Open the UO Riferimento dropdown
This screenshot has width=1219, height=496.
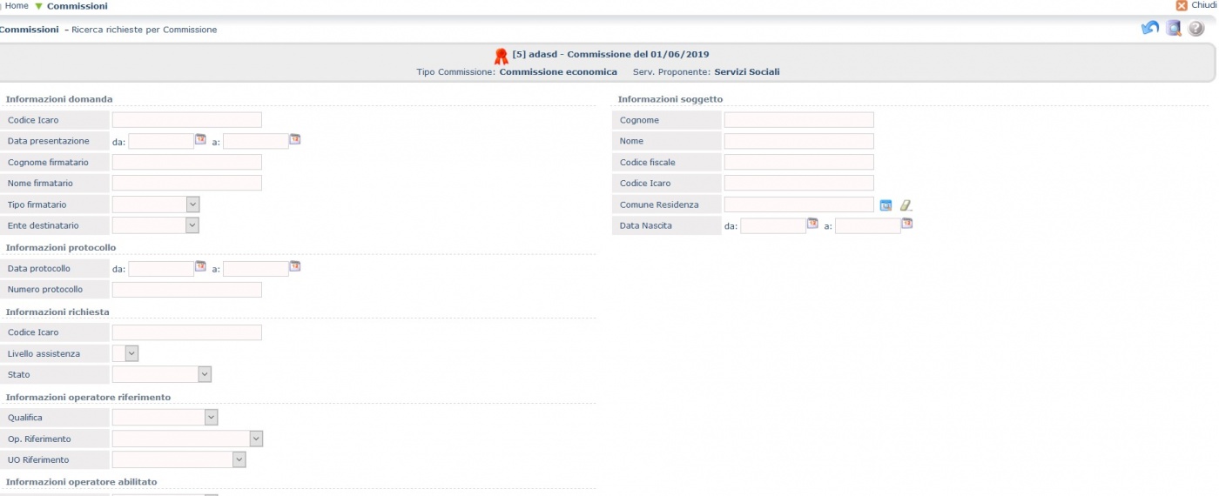click(239, 459)
